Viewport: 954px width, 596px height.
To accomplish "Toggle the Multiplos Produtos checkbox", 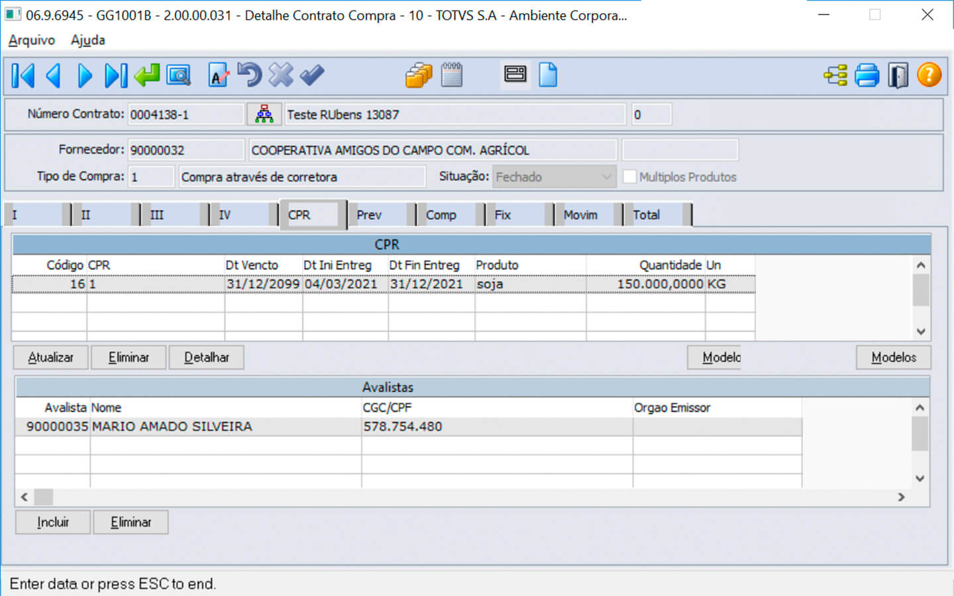I will pyautogui.click(x=629, y=177).
